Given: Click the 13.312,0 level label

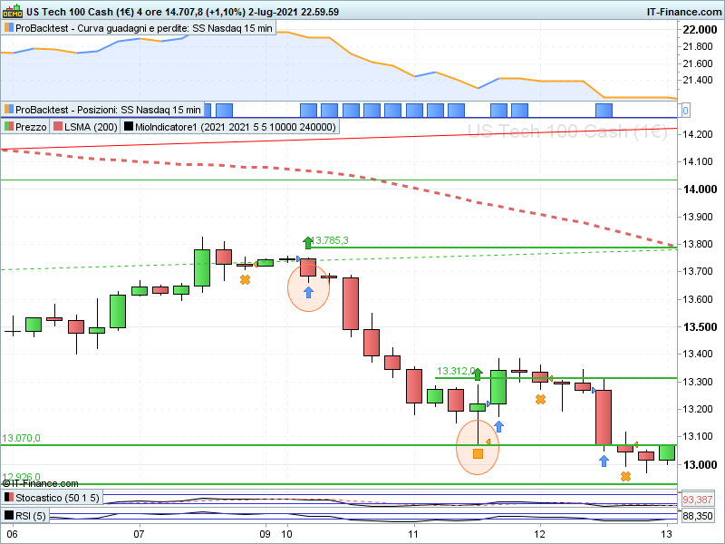Looking at the screenshot, I should tap(456, 371).
